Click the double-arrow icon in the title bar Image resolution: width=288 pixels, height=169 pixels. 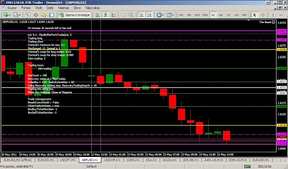(x=268, y=2)
